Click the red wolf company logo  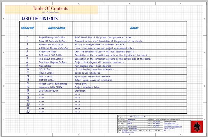(x=197, y=126)
